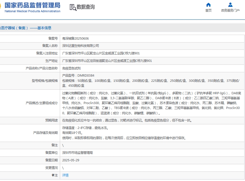Select the production address containing 龙田街道
The height and width of the screenshot is (181, 245).
pyautogui.click(x=107, y=61)
